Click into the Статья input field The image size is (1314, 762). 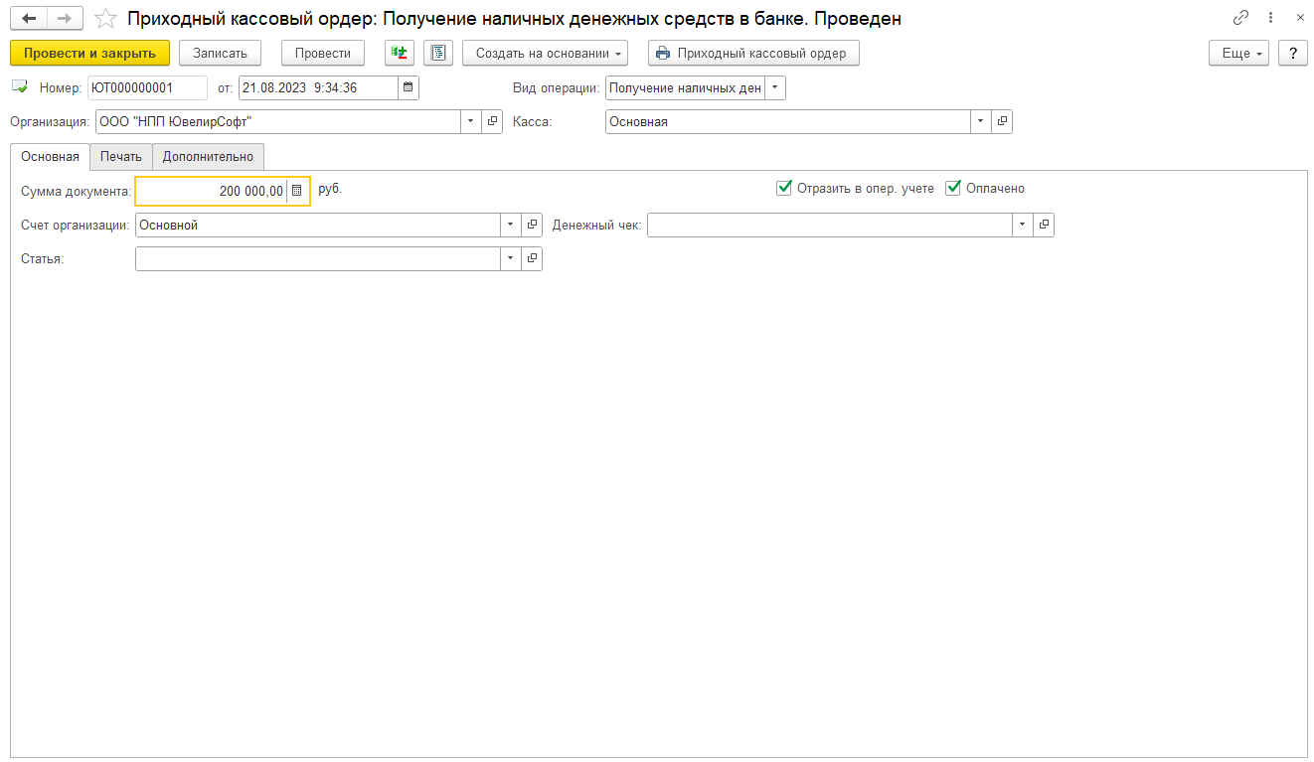point(318,258)
